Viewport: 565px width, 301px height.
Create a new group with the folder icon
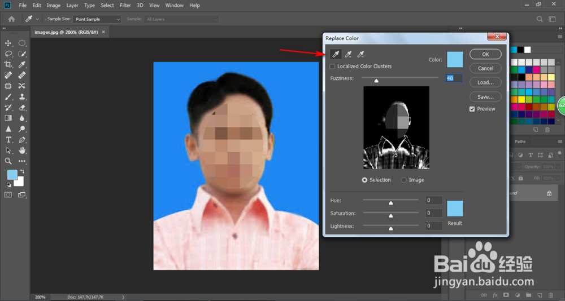point(528,295)
